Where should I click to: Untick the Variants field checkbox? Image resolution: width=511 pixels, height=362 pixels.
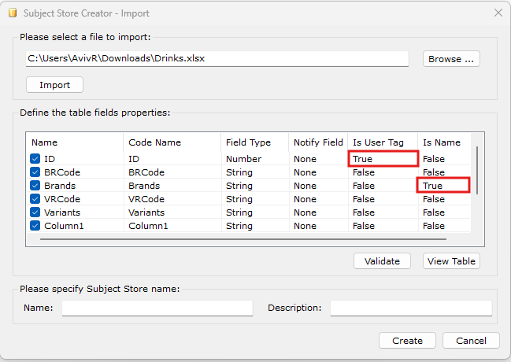[35, 212]
